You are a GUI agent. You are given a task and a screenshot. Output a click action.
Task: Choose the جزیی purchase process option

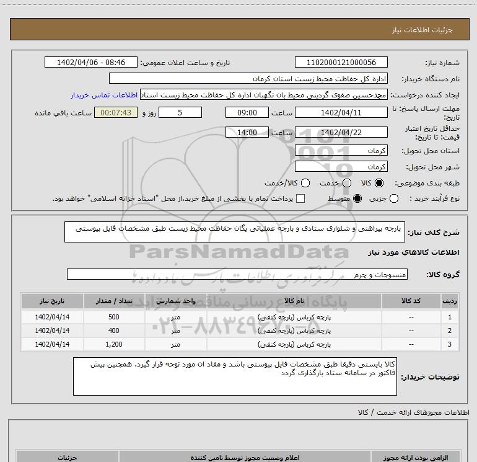click(x=393, y=199)
